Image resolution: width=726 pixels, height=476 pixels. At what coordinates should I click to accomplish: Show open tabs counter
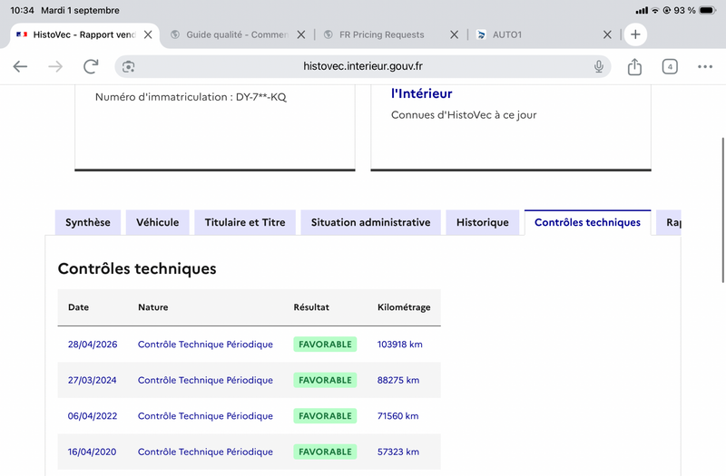coord(670,66)
